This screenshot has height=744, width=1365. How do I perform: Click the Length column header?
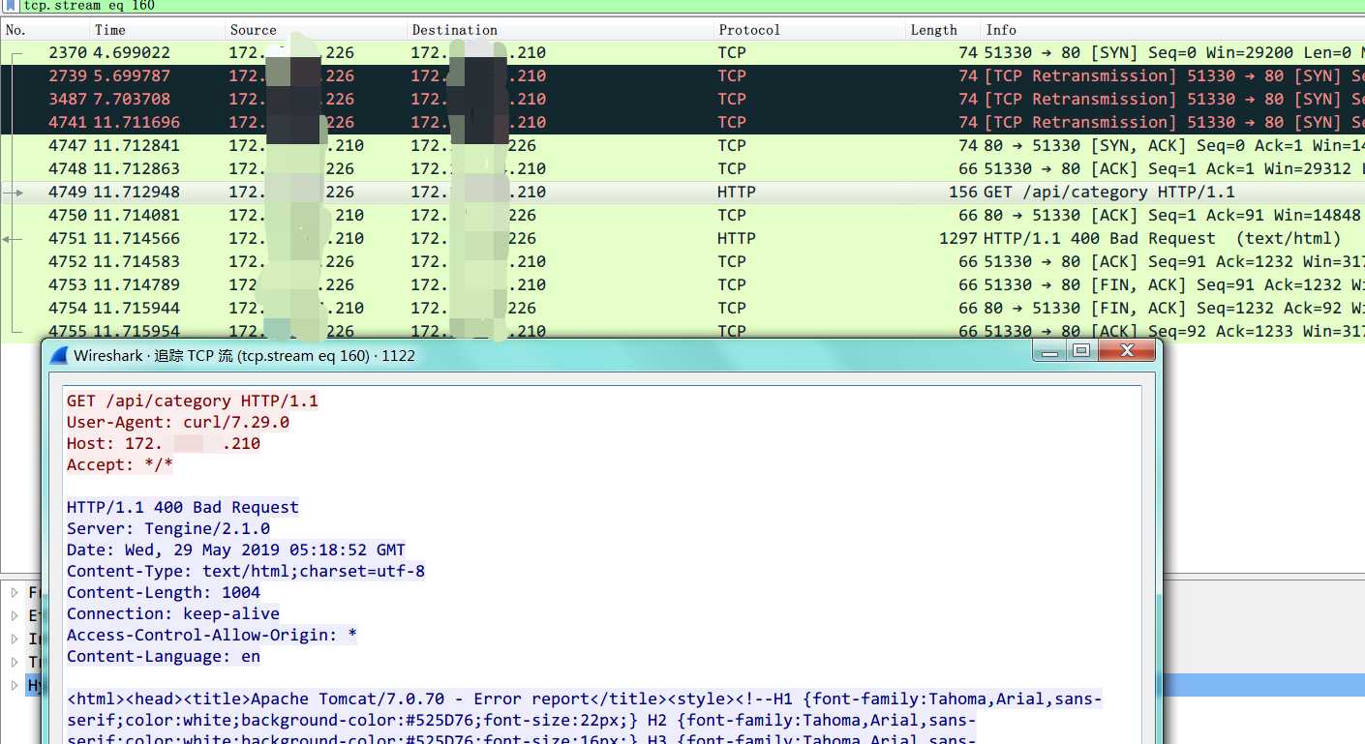tap(943, 30)
